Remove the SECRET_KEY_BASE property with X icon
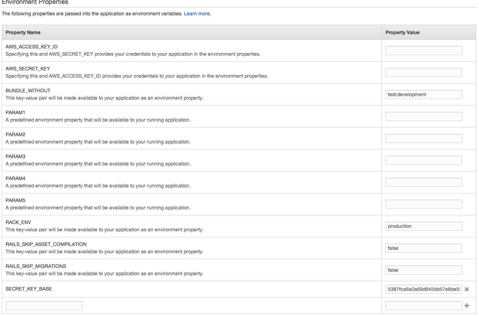Screen dimensions: 479x316 [x=467, y=289]
